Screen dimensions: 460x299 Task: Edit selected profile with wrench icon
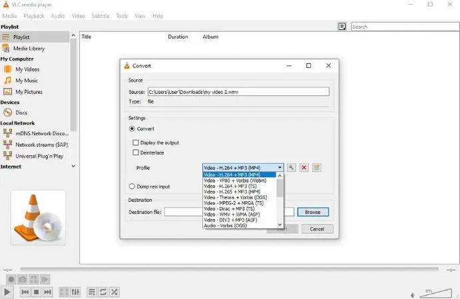pos(291,168)
